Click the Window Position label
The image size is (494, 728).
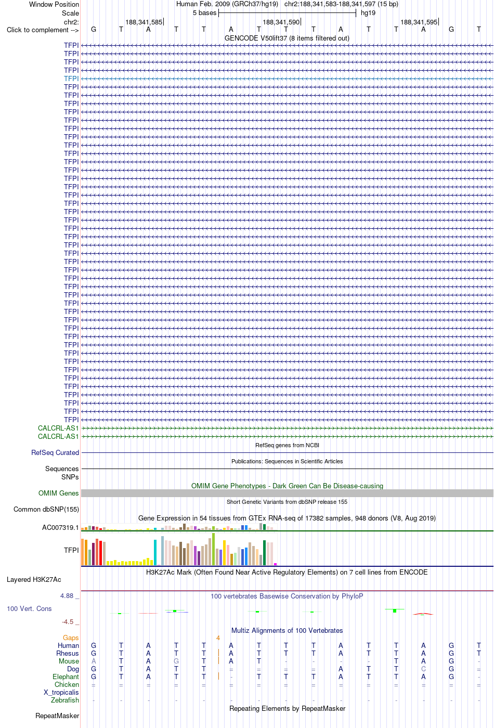tap(54, 4)
